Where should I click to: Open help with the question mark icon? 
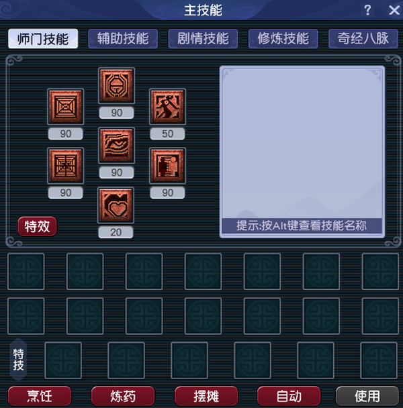(367, 11)
